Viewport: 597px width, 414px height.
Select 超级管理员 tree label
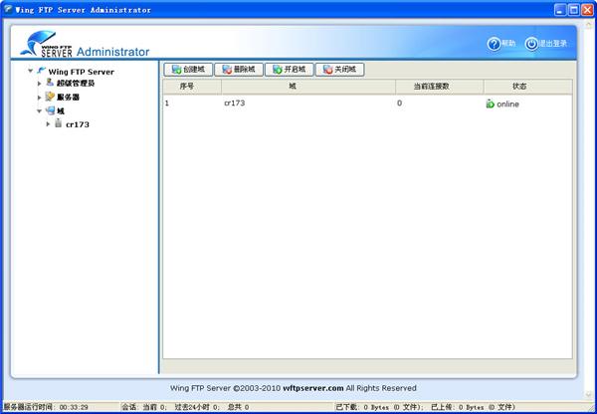tap(76, 83)
